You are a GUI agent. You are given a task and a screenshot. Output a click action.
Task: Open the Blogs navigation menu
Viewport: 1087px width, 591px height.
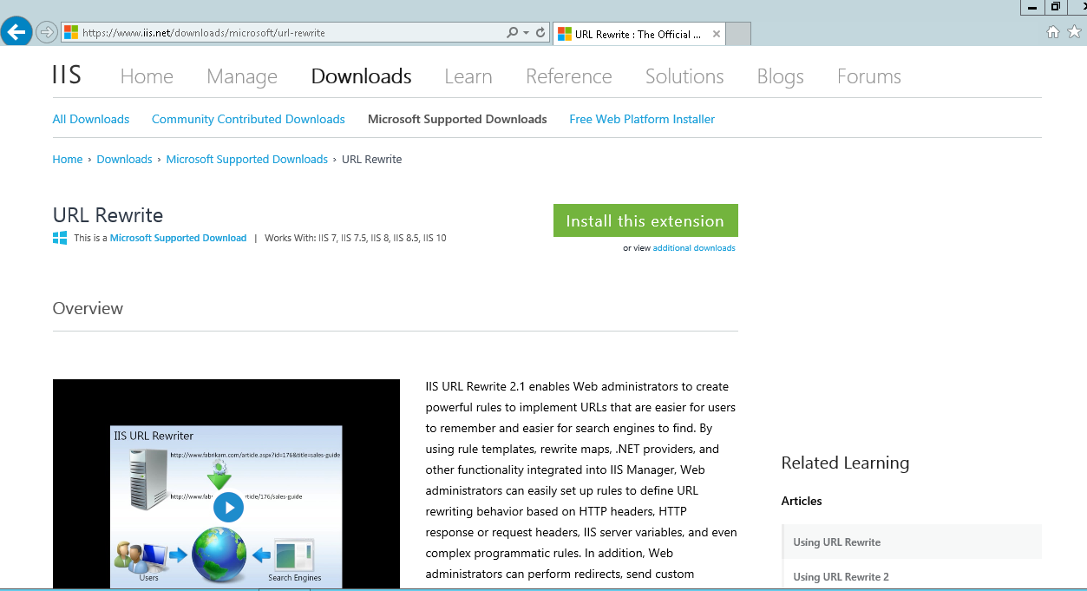[781, 76]
